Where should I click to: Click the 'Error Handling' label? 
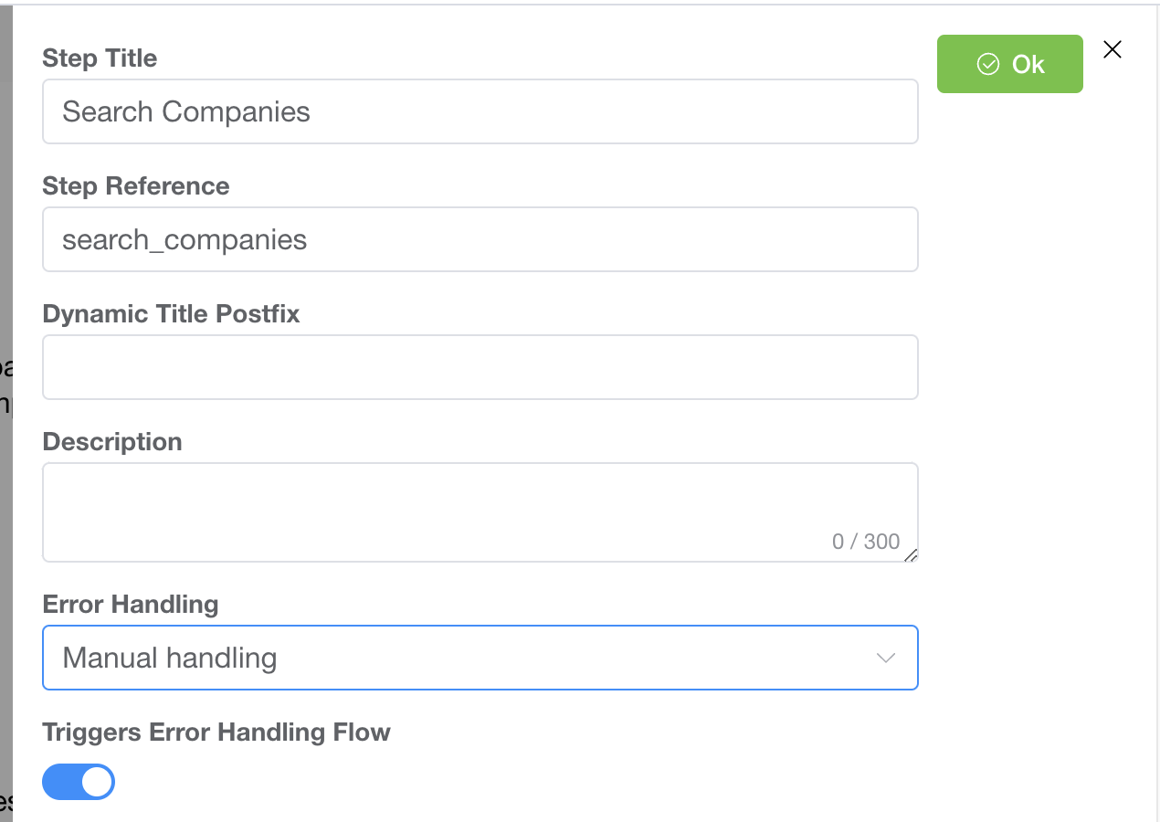tap(131, 605)
